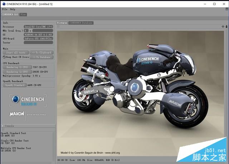Minimize the CINEBENCH R10 window
229x164 pixels.
point(205,4)
